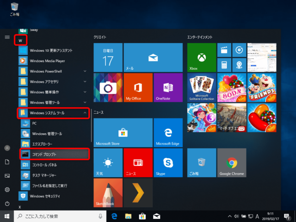Open the Maps webcam-pin small tile
Image resolution: width=296 pixels, height=222 pixels.
(x=239, y=65)
